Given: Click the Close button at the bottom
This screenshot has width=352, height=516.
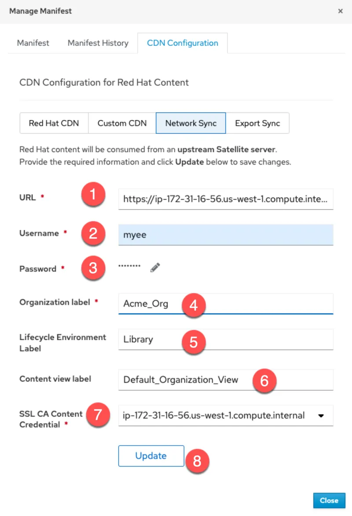Looking at the screenshot, I should [x=329, y=500].
